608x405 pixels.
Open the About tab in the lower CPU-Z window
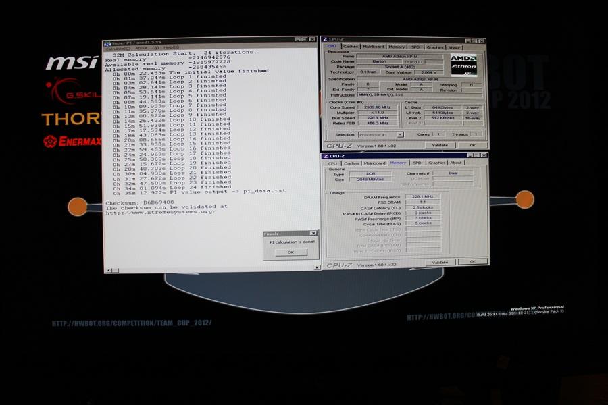point(456,163)
